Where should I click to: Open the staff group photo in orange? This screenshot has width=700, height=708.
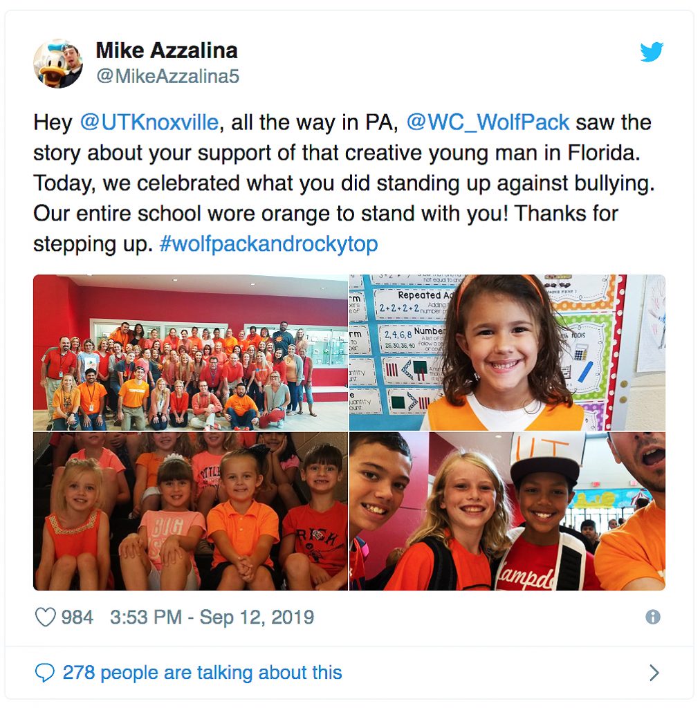pyautogui.click(x=191, y=352)
